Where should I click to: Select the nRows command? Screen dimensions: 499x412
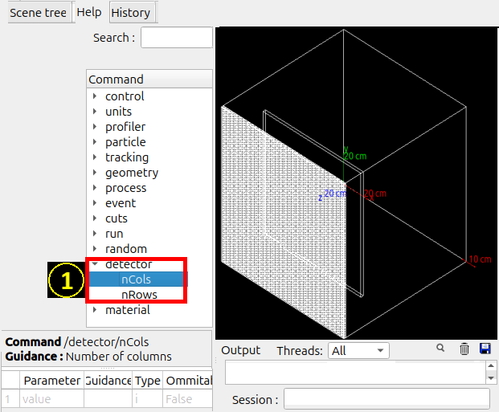139,295
